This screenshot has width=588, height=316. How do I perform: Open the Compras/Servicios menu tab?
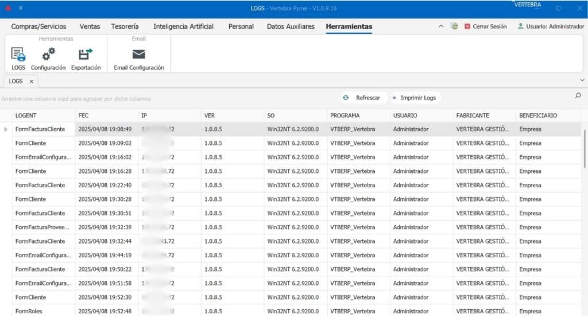(x=38, y=26)
